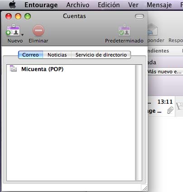Switch to the Correo tab

(x=30, y=55)
